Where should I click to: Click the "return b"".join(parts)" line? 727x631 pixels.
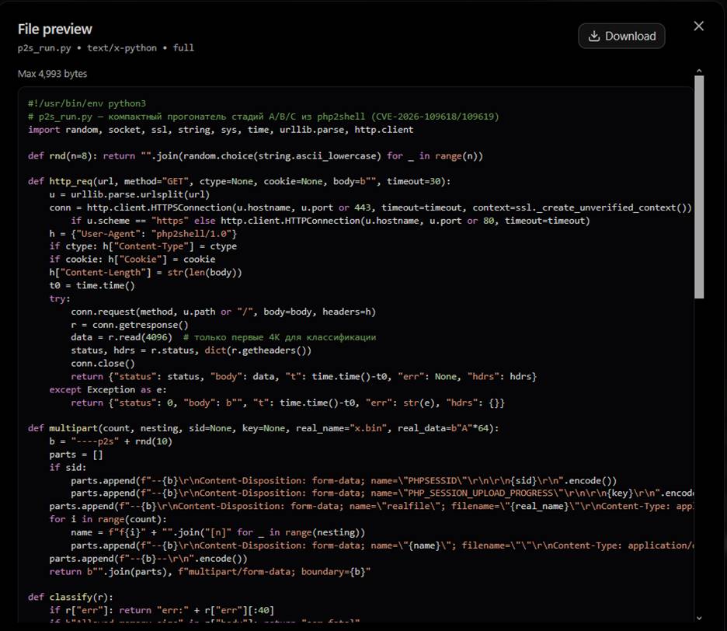(210, 572)
